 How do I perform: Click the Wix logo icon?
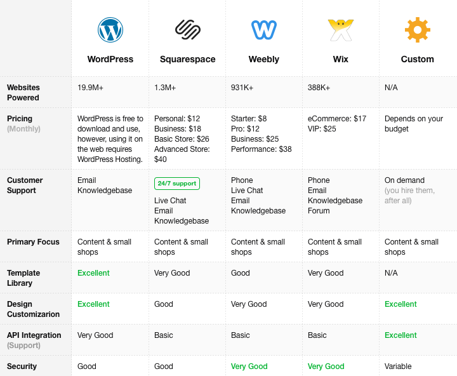340,30
